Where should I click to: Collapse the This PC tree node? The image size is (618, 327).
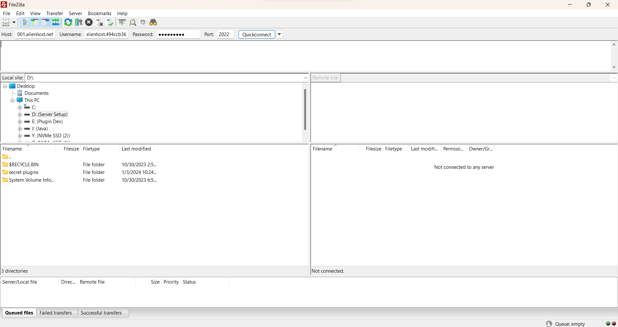click(13, 100)
